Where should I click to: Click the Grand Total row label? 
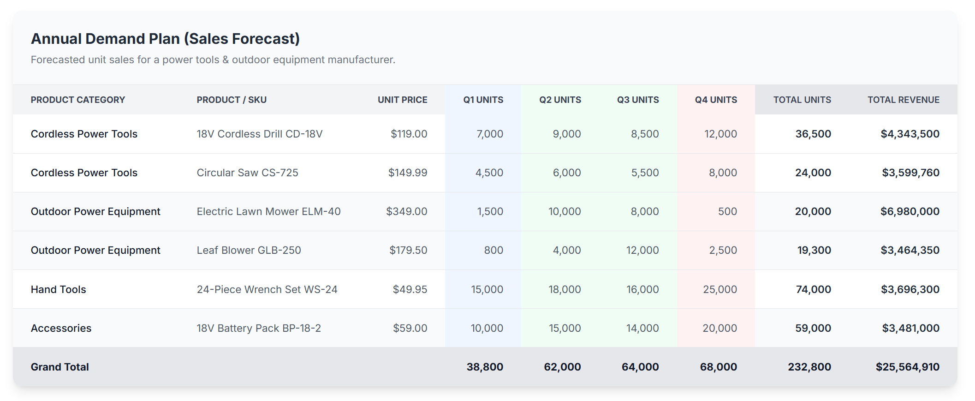[60, 367]
